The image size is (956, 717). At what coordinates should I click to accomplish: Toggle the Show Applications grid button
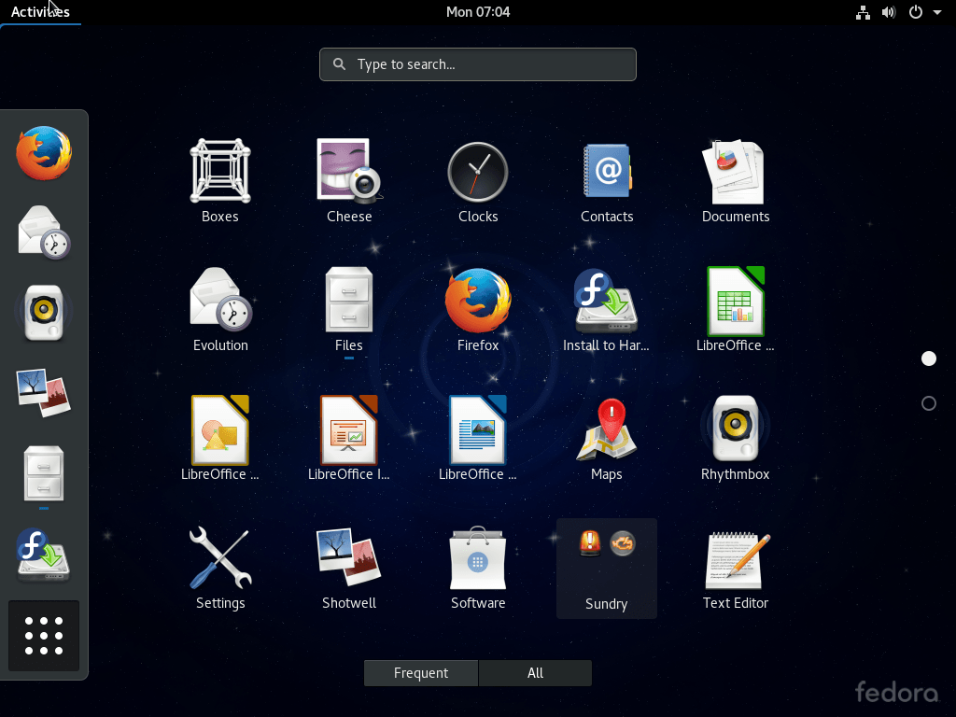click(x=44, y=635)
